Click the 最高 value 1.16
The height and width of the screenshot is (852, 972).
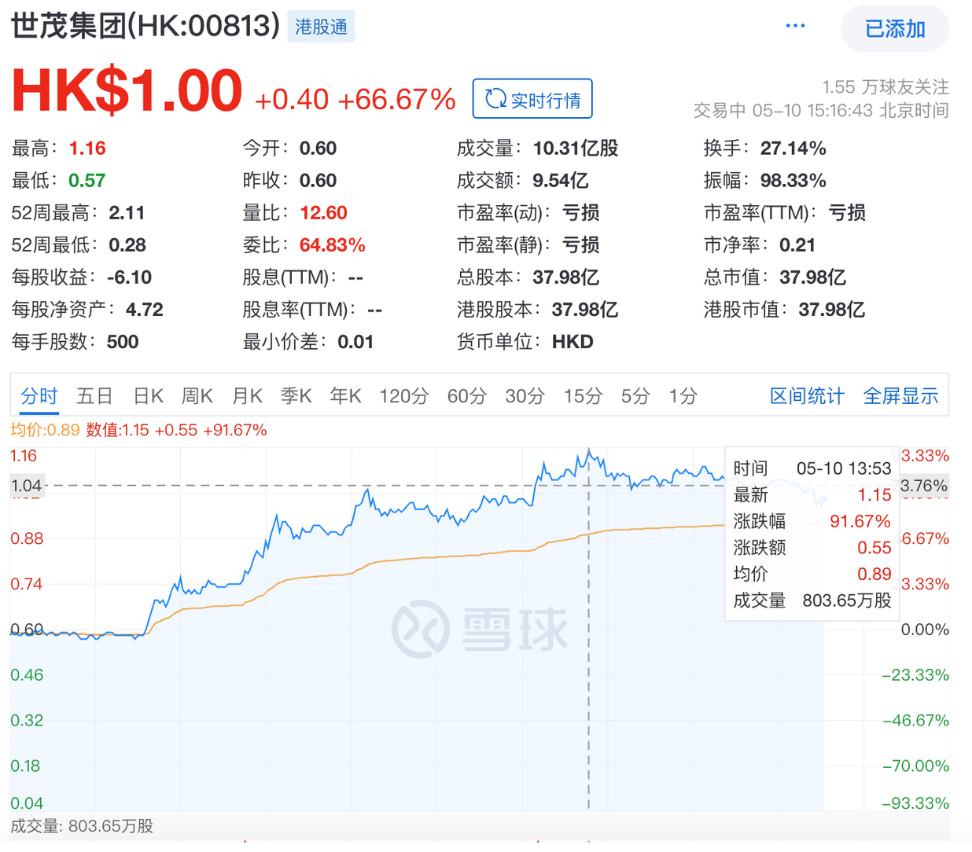coord(87,149)
